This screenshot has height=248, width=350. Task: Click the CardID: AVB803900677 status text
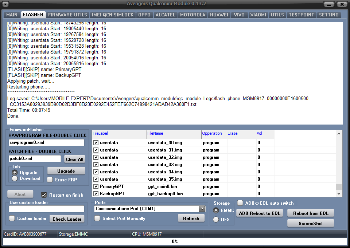coord(25,234)
